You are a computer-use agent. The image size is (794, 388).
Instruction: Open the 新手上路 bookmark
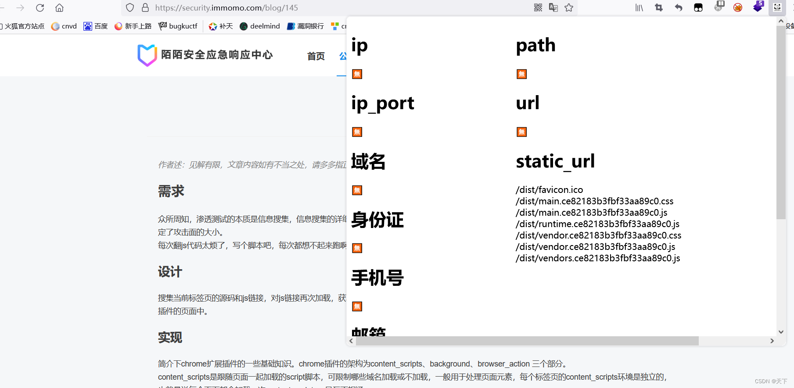[x=133, y=26]
